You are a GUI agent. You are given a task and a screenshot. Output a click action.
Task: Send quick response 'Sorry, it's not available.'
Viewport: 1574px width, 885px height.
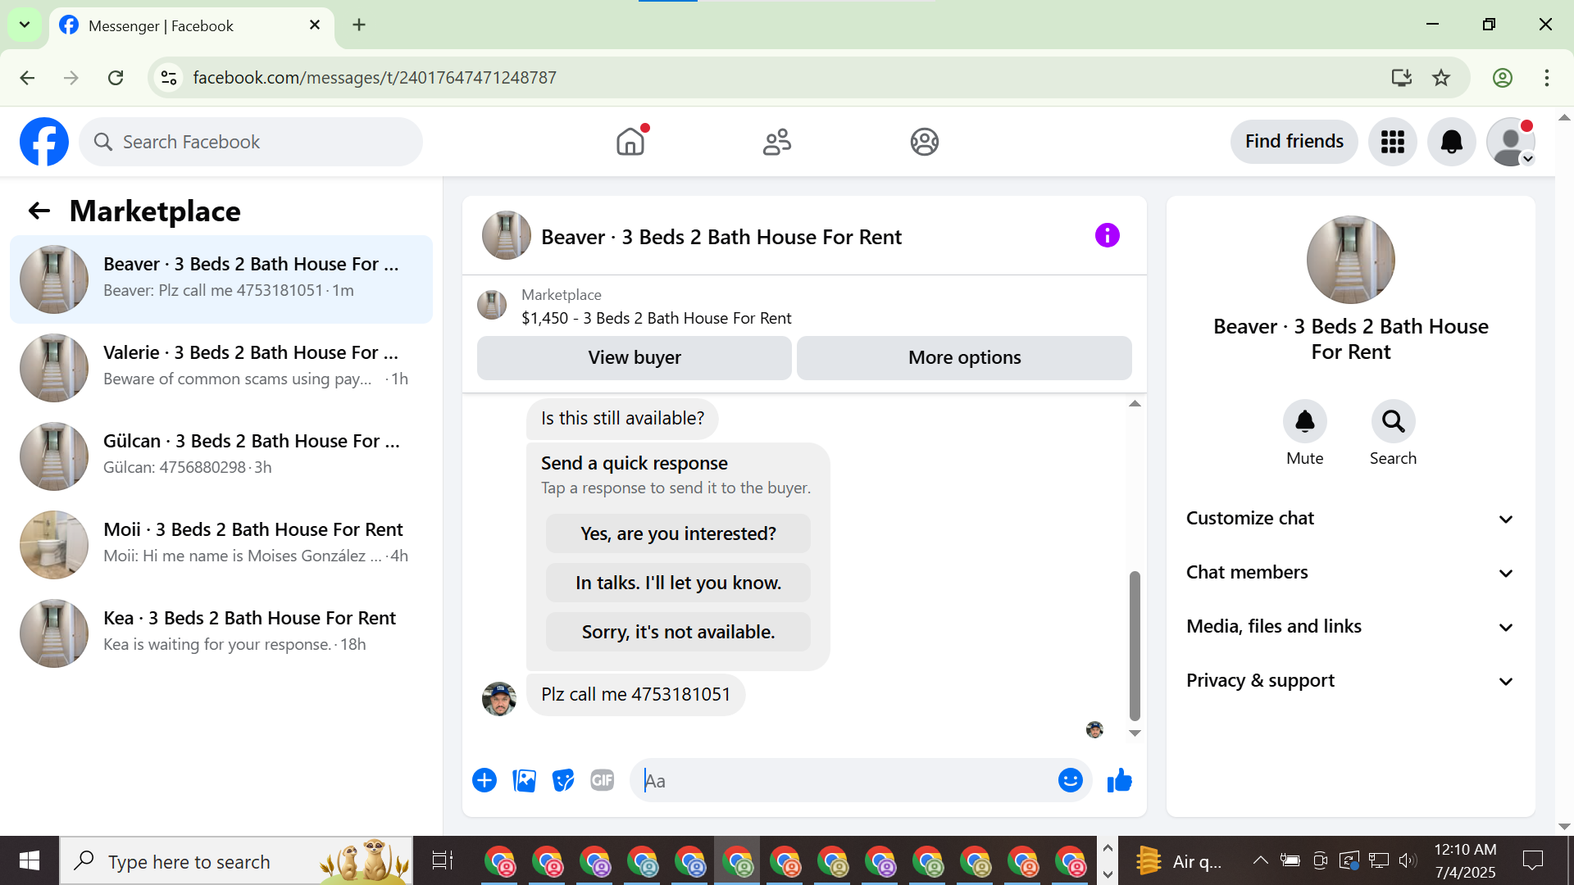[678, 632]
